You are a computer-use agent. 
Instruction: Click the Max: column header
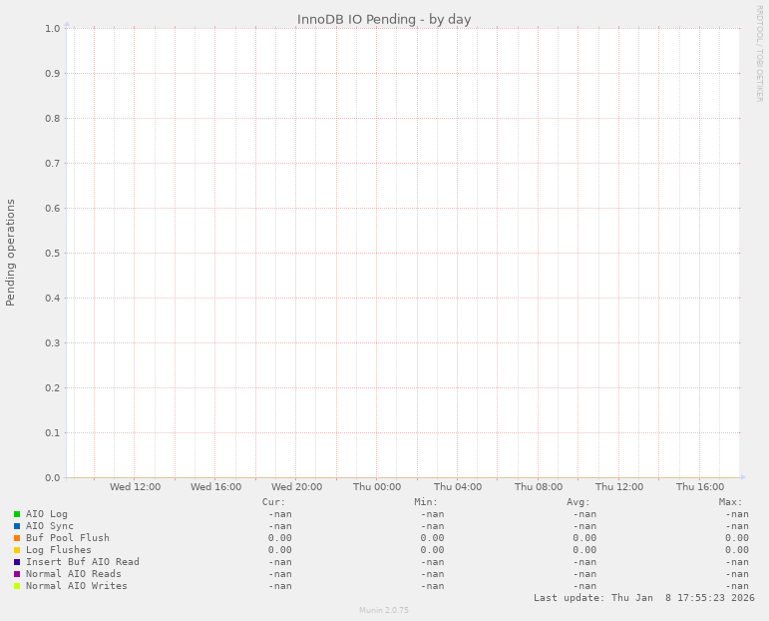click(731, 502)
